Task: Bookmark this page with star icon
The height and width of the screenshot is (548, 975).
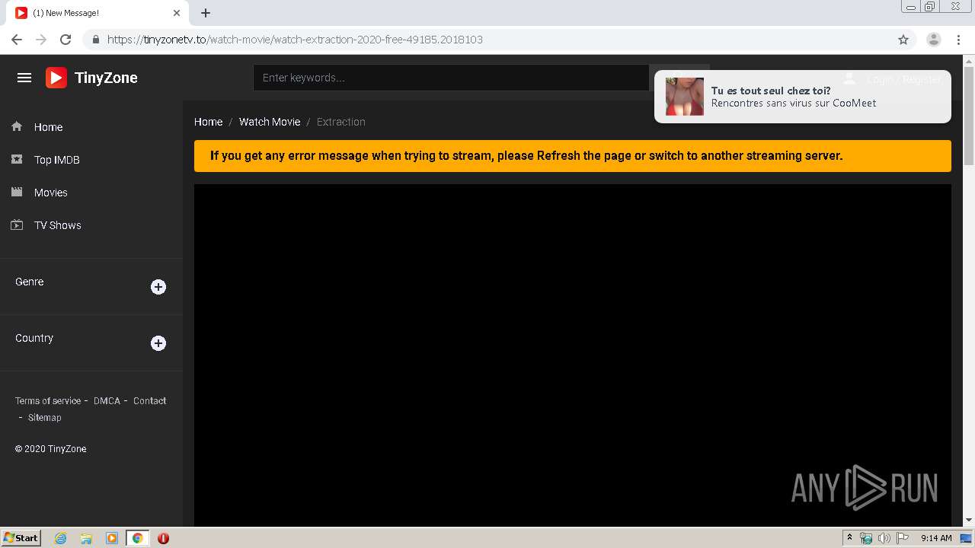Action: [903, 40]
